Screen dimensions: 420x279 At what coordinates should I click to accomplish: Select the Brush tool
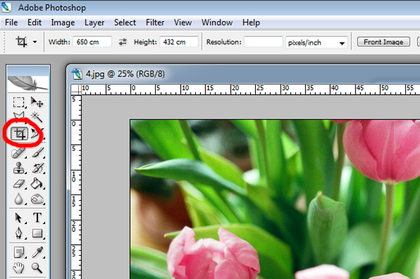coord(37,152)
